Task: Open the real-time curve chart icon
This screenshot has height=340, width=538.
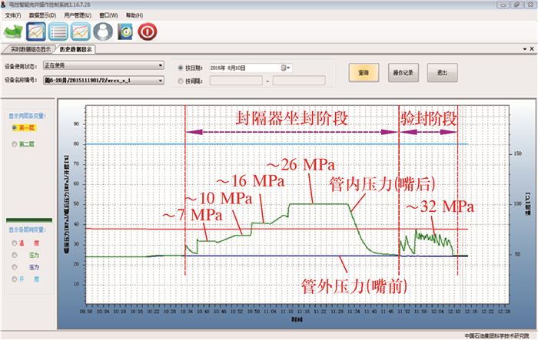Action: point(36,31)
